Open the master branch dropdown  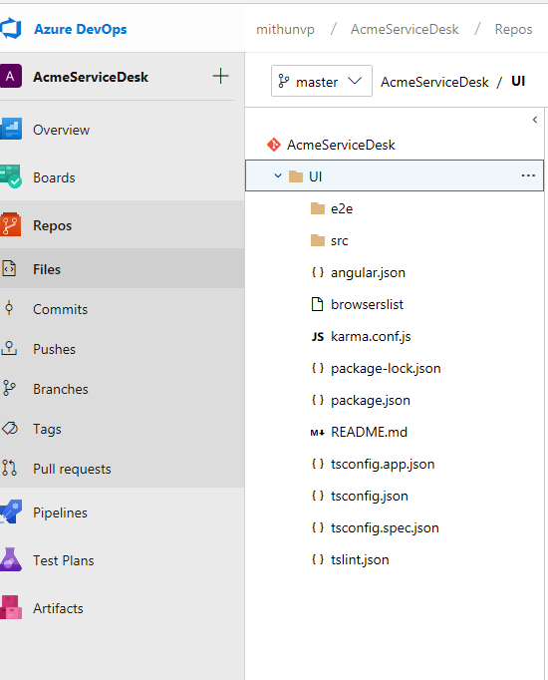pyautogui.click(x=322, y=81)
